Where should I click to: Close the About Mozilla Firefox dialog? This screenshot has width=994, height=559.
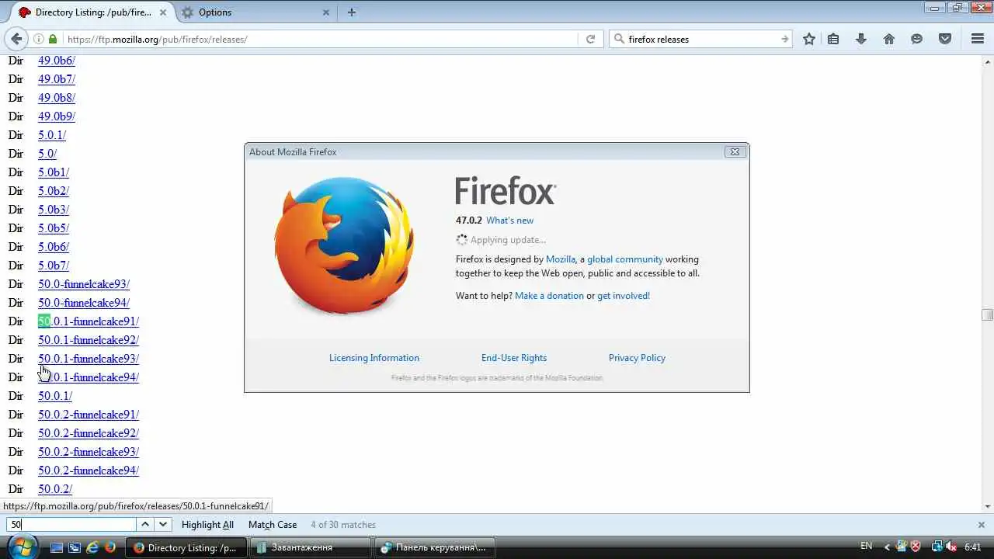(735, 151)
